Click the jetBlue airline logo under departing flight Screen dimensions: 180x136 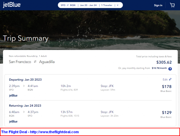(13, 96)
